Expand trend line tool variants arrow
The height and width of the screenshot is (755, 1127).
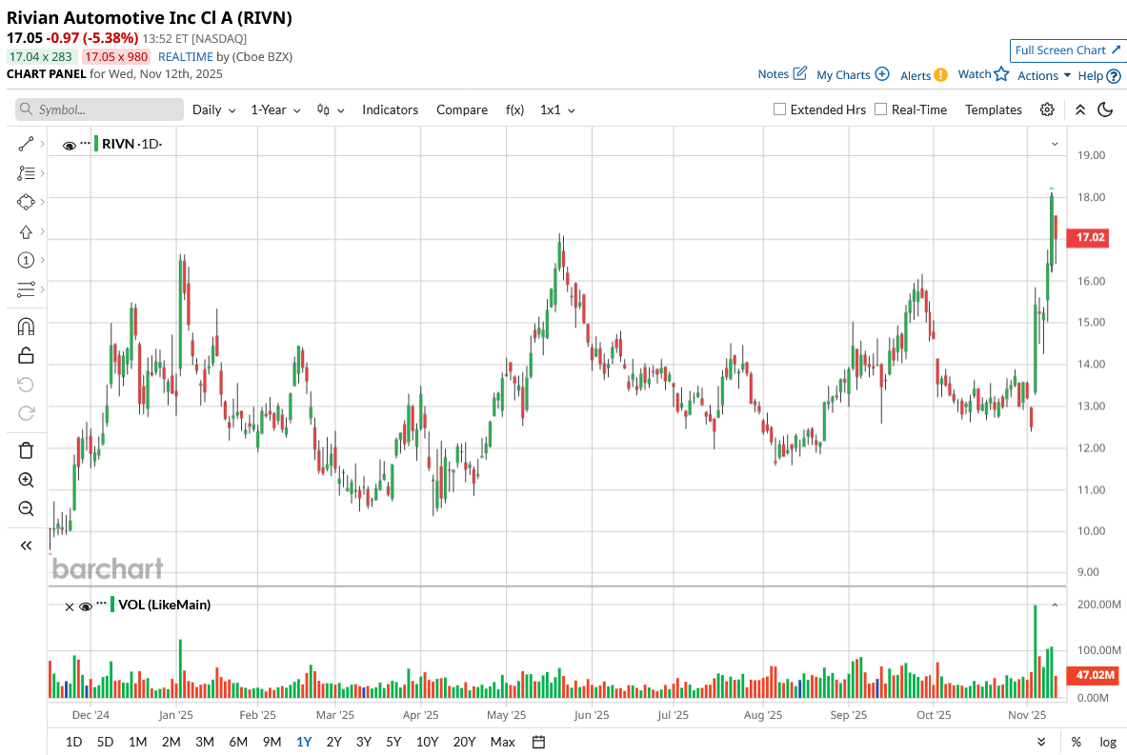point(43,145)
